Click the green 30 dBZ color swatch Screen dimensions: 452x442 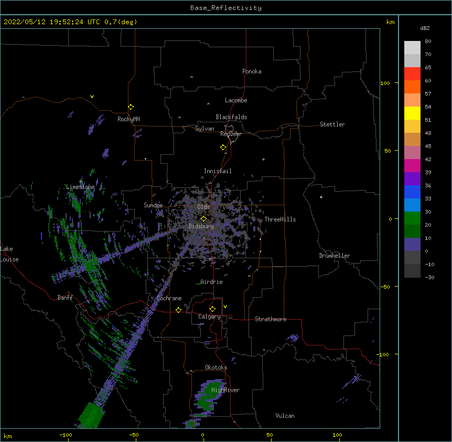click(412, 218)
